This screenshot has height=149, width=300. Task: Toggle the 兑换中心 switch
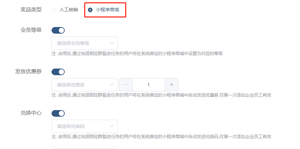click(x=58, y=113)
